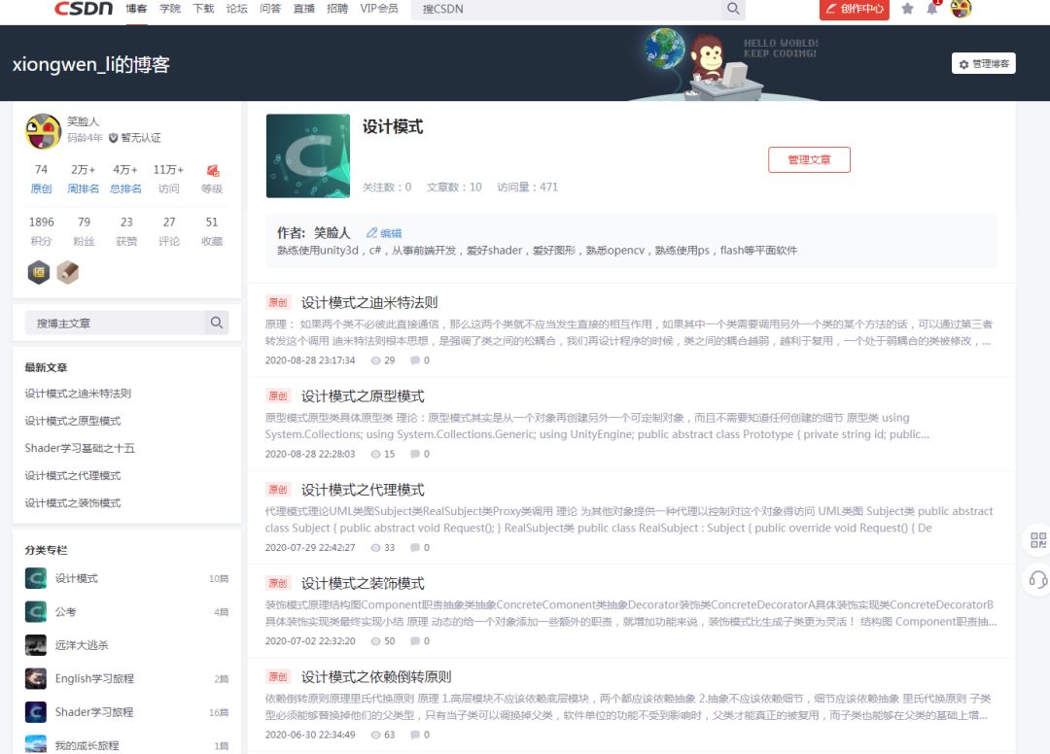Open article 设计模式之原型模式 title
Viewport: 1050px width, 754px height.
pyautogui.click(x=363, y=396)
